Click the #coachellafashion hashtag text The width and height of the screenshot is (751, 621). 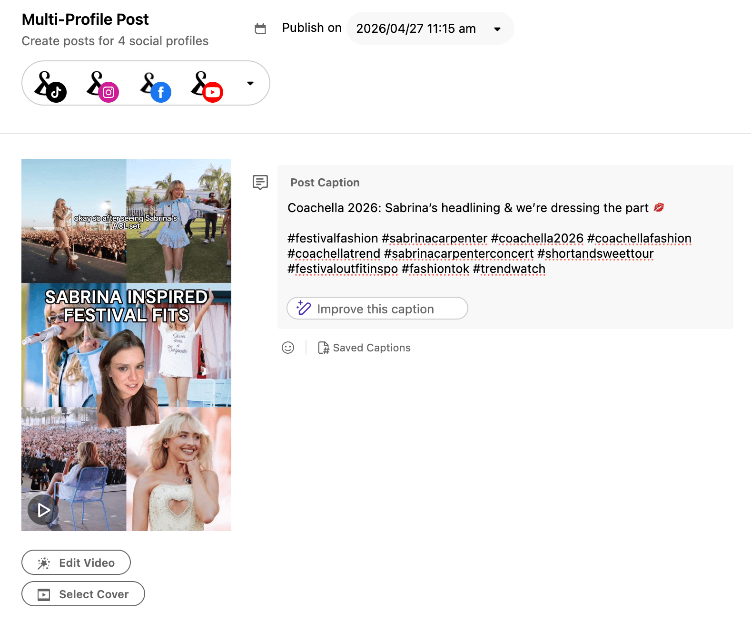click(x=639, y=238)
